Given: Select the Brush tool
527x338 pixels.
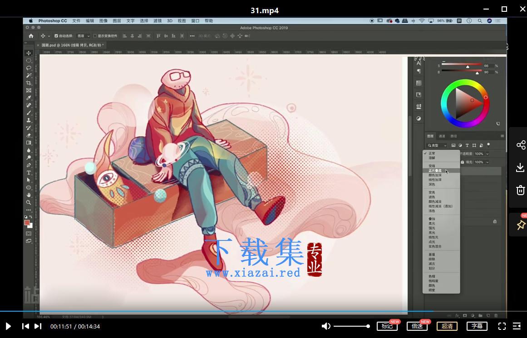Looking at the screenshot, I should click(29, 113).
